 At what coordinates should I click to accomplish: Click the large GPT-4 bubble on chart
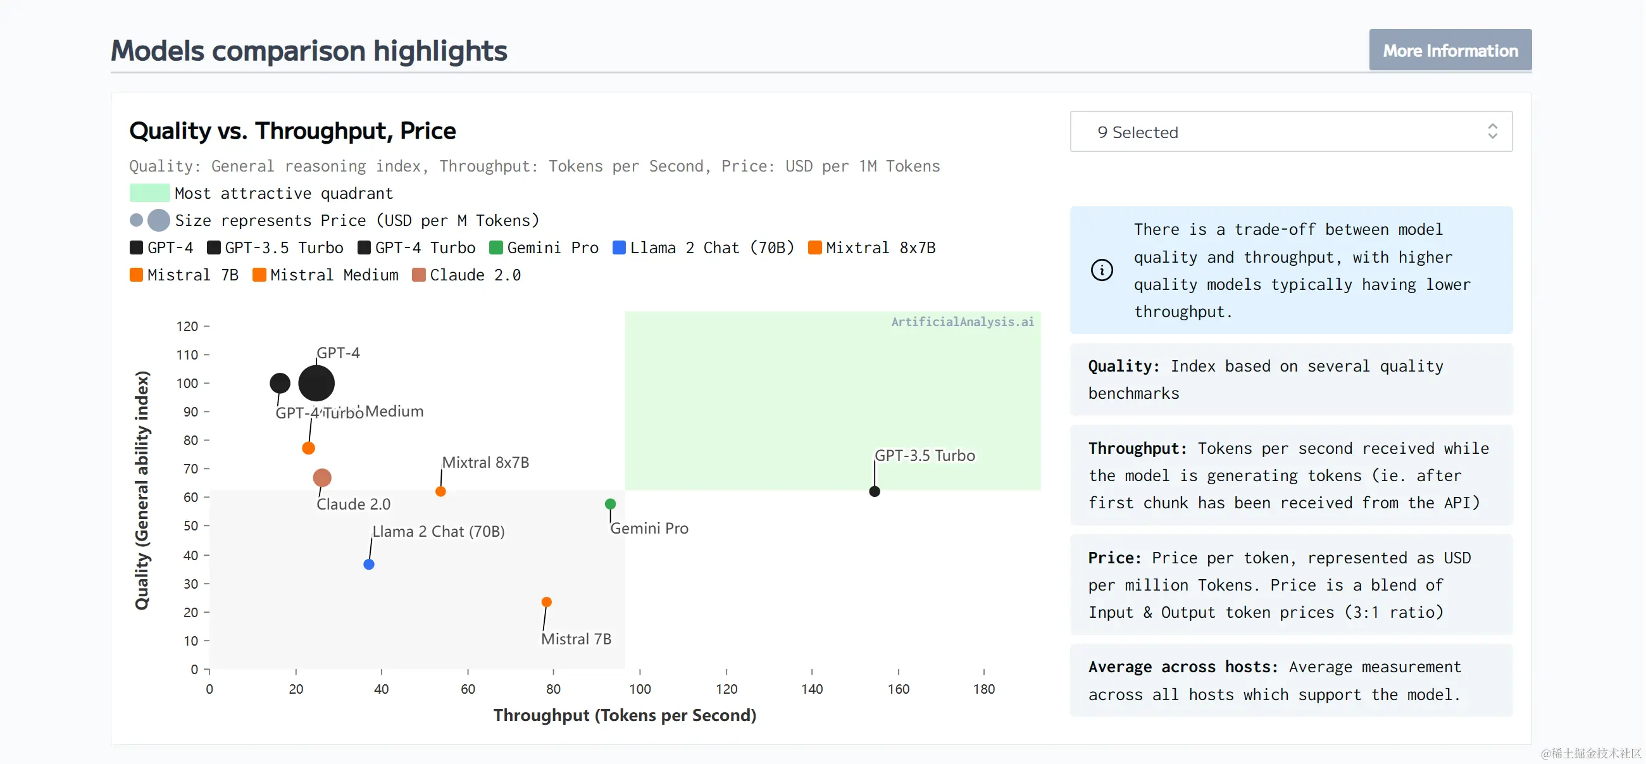(x=316, y=383)
